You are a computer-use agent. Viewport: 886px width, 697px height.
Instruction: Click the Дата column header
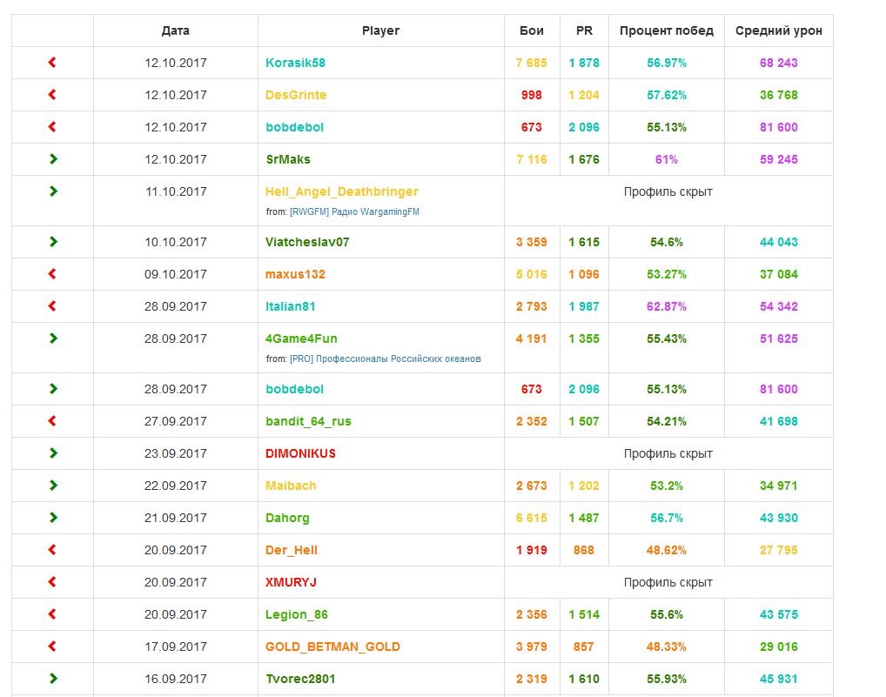click(176, 30)
